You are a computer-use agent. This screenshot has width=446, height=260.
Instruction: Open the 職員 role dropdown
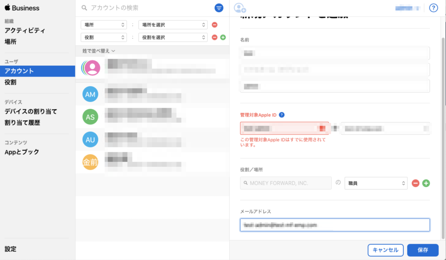376,183
